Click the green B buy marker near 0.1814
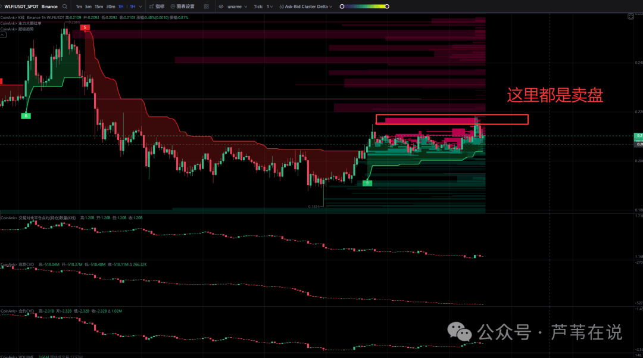 pyautogui.click(x=367, y=183)
